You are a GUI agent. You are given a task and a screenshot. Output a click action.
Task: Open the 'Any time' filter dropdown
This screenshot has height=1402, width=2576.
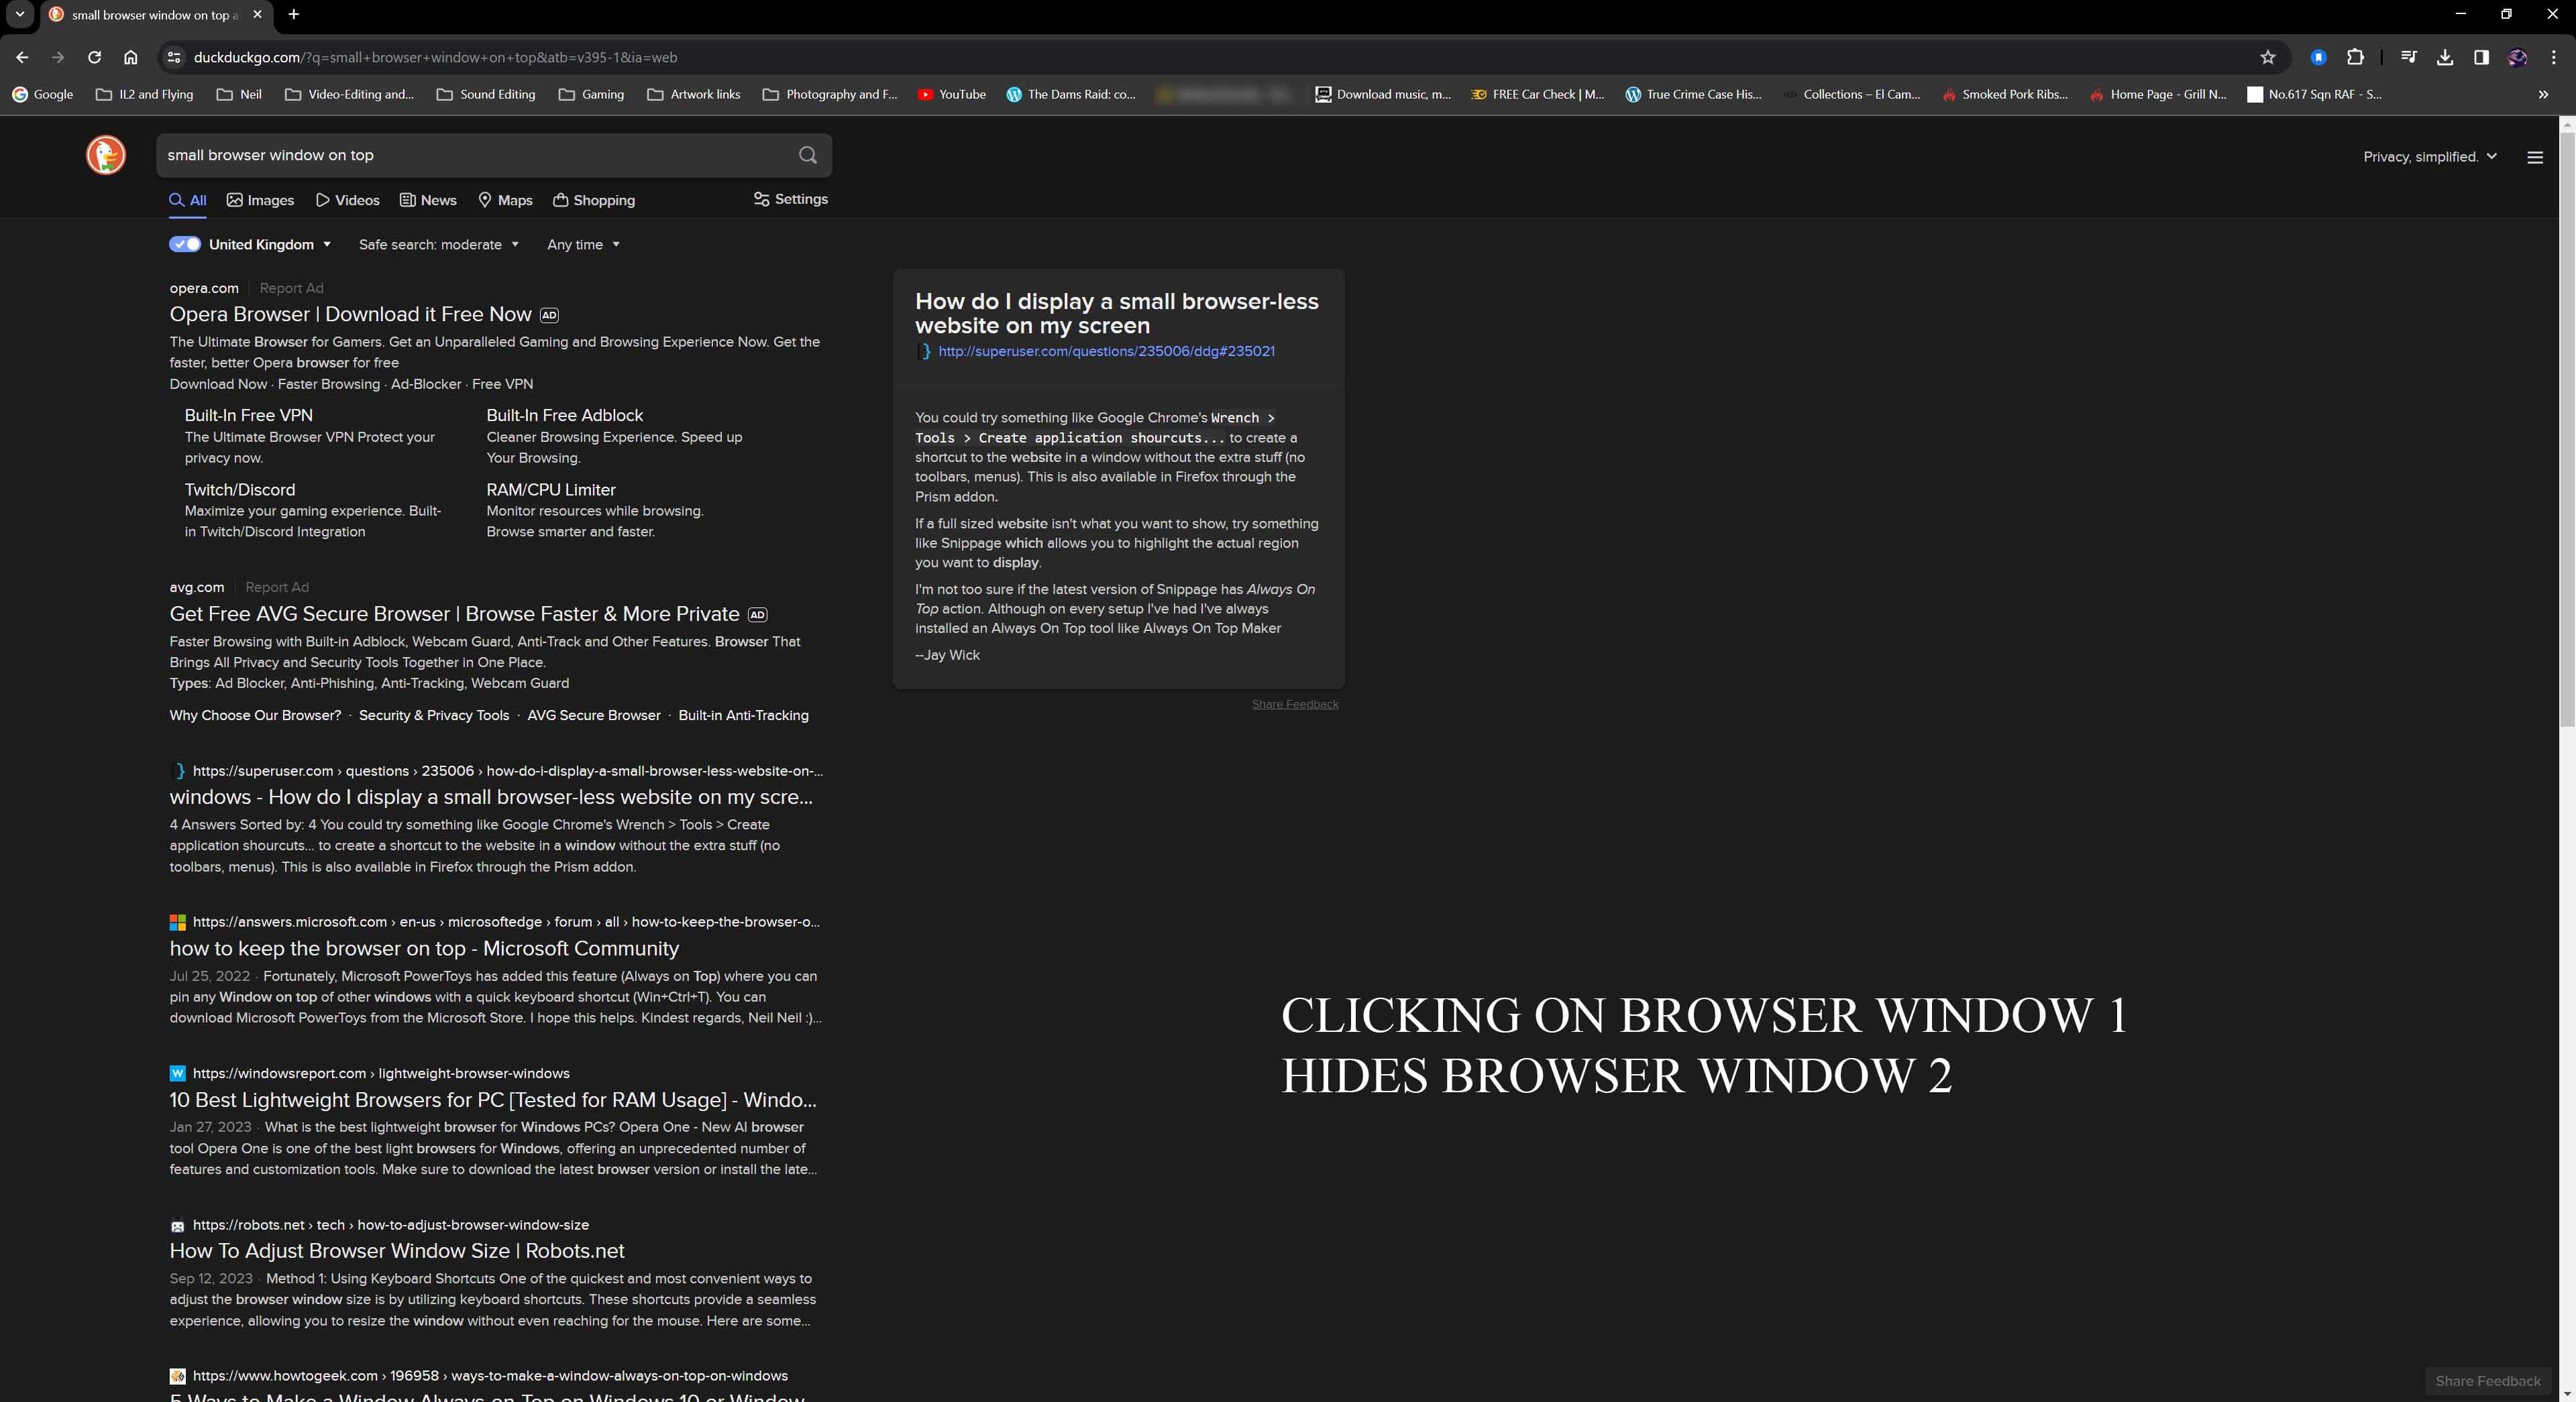(x=583, y=245)
